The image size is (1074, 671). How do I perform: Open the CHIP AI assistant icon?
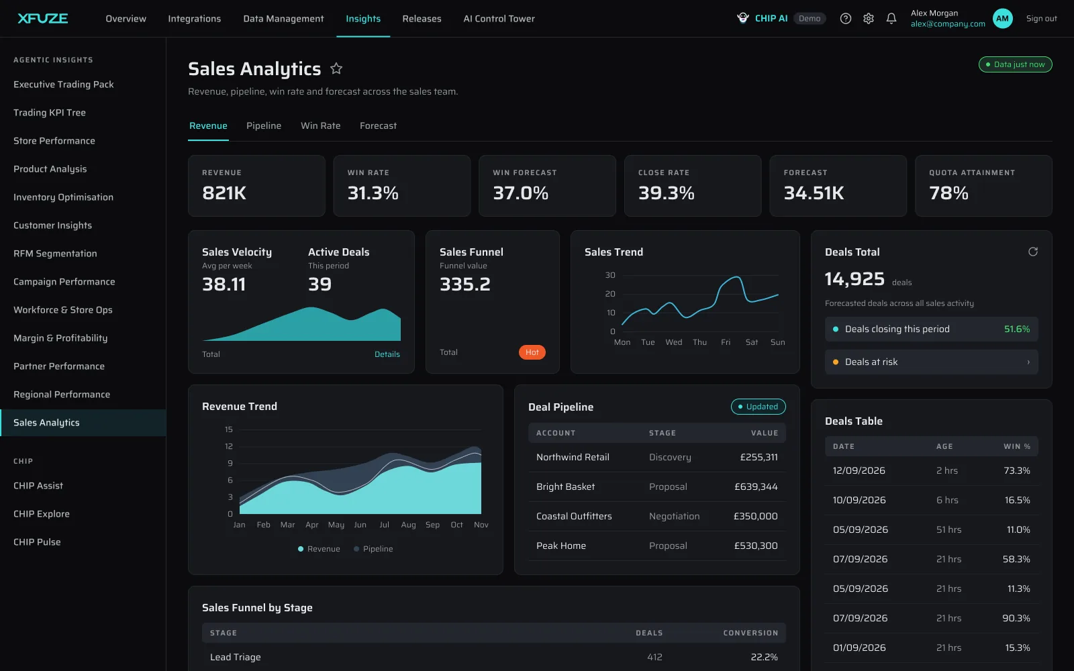click(x=743, y=18)
